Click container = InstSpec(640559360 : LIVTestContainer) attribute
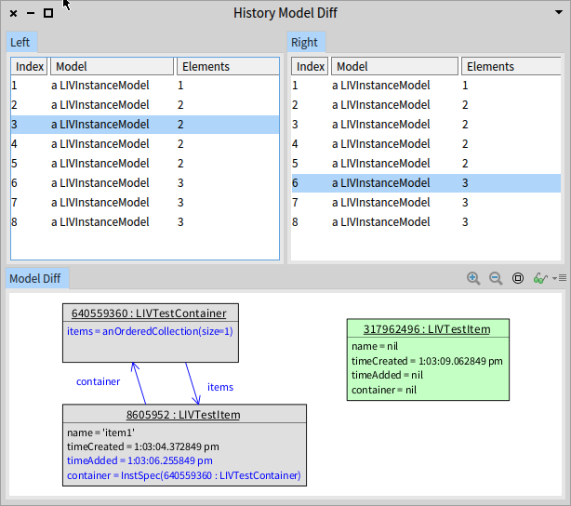The height and width of the screenshot is (506, 571). [184, 475]
